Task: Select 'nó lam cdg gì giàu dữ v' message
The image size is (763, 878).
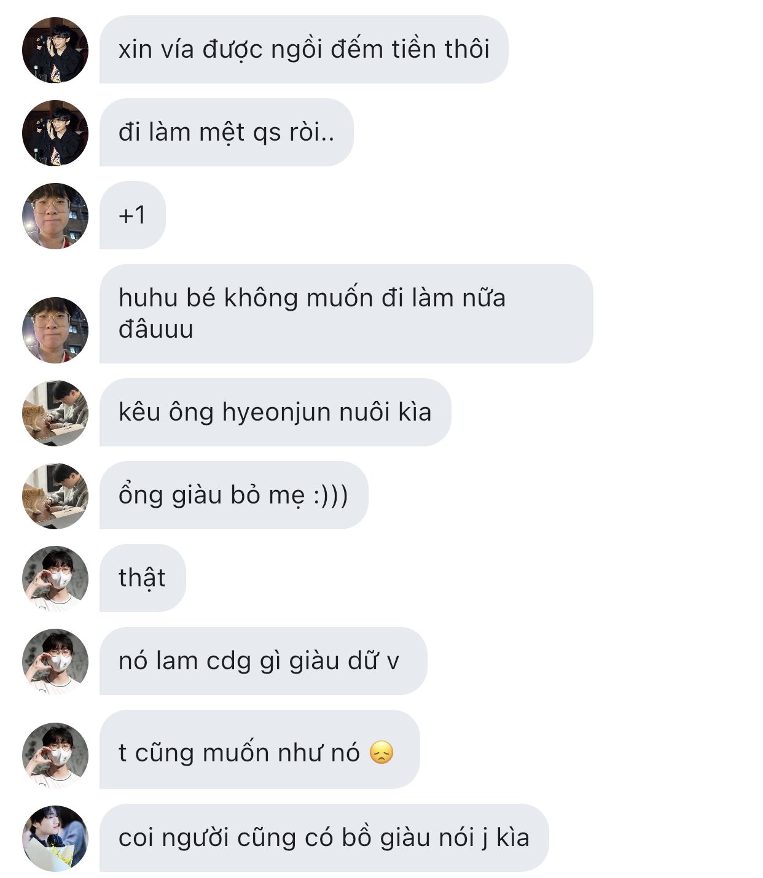Action: coord(263,661)
